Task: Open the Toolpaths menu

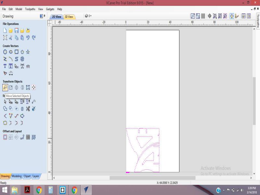Action: point(30,9)
